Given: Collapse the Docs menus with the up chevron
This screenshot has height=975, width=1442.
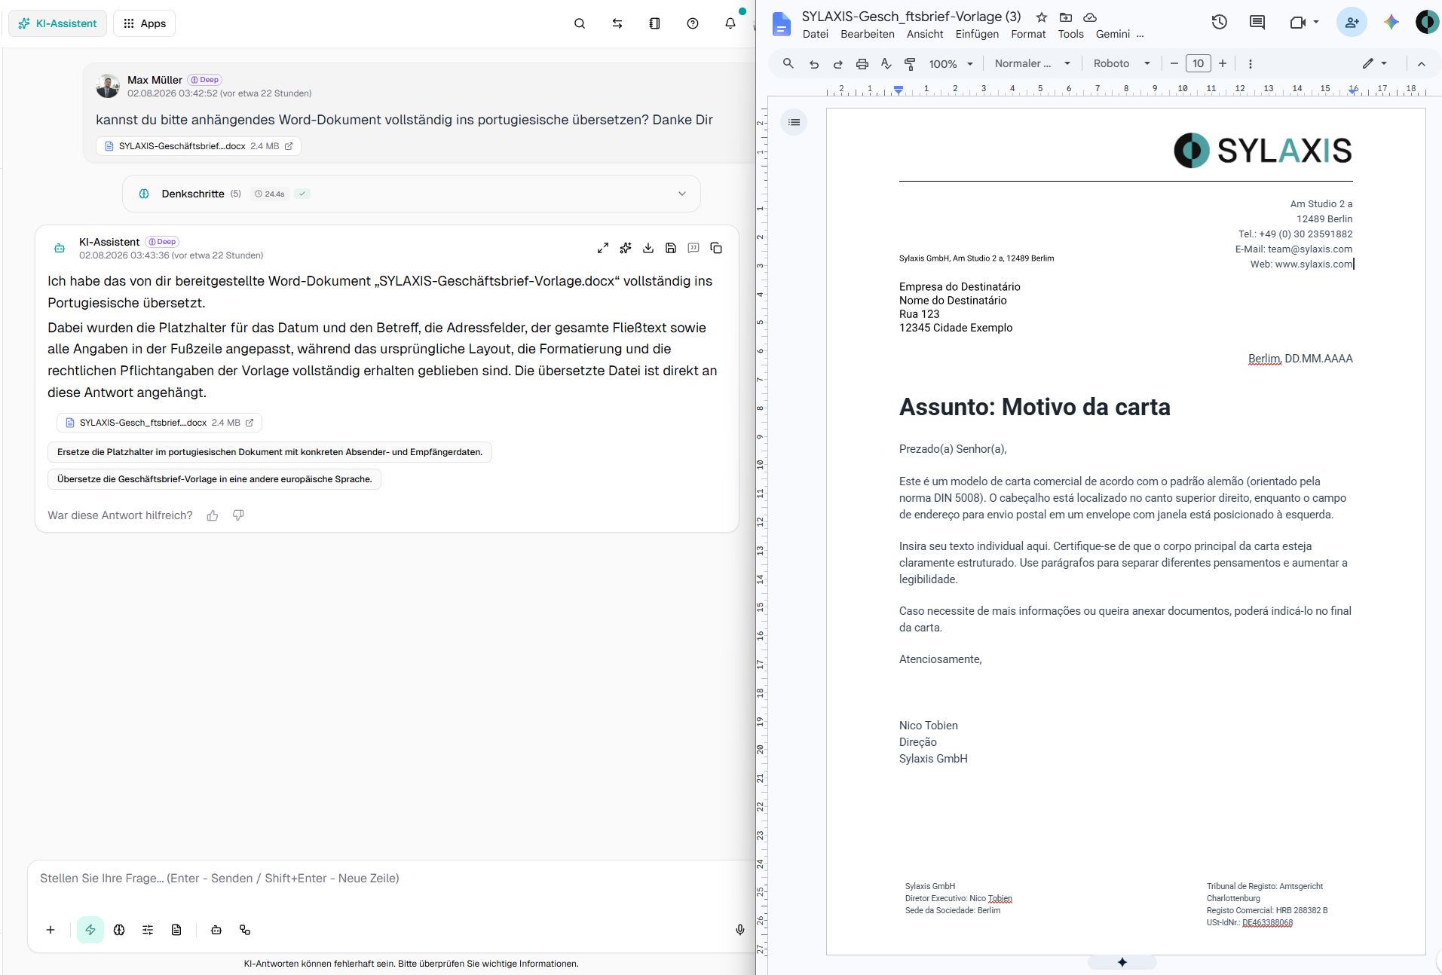Looking at the screenshot, I should pos(1422,64).
